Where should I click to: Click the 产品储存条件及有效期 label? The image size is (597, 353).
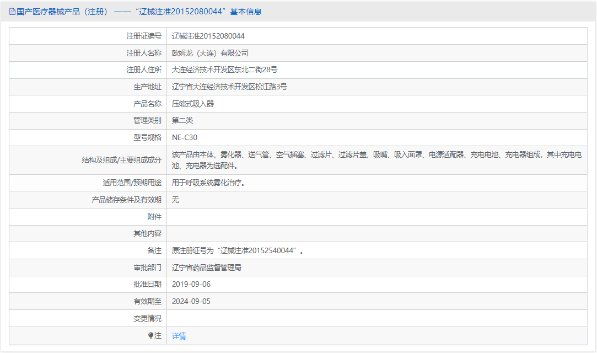tap(126, 200)
